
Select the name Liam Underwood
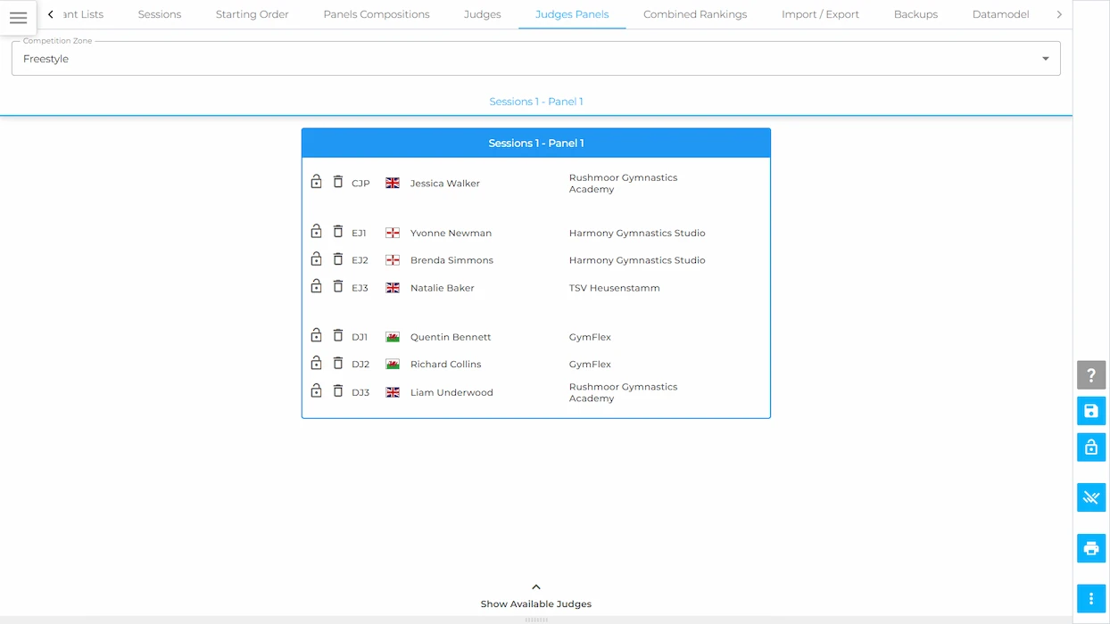pyautogui.click(x=451, y=392)
